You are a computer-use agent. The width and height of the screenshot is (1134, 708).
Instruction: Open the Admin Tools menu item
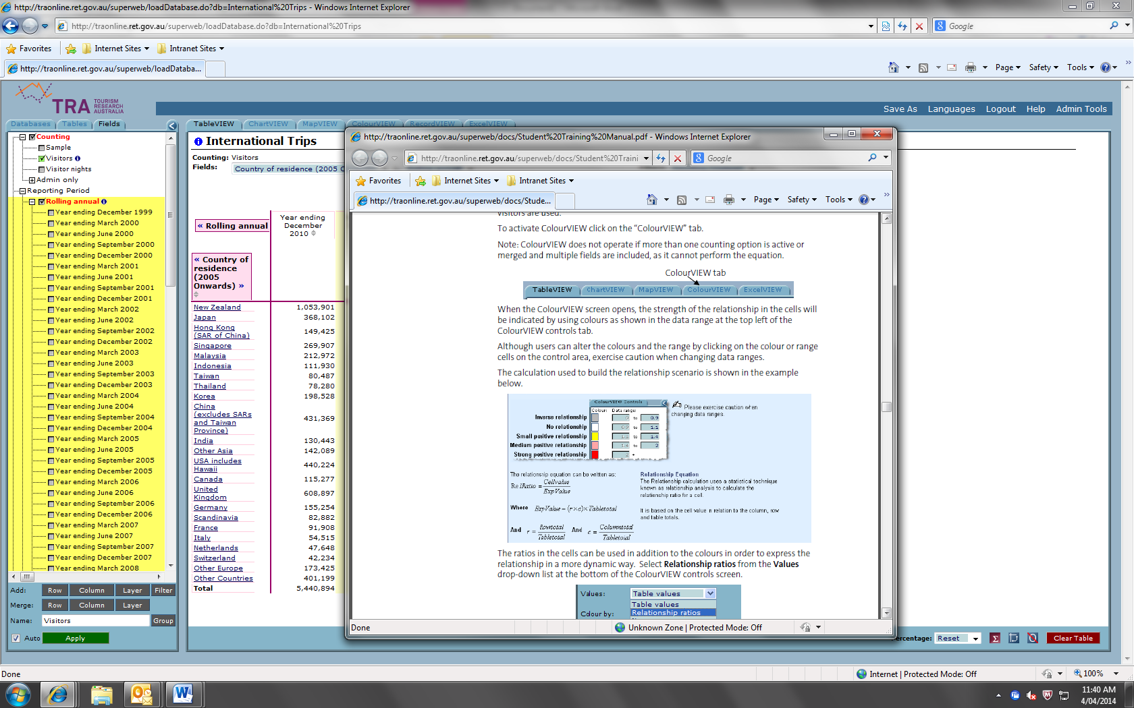(1081, 109)
